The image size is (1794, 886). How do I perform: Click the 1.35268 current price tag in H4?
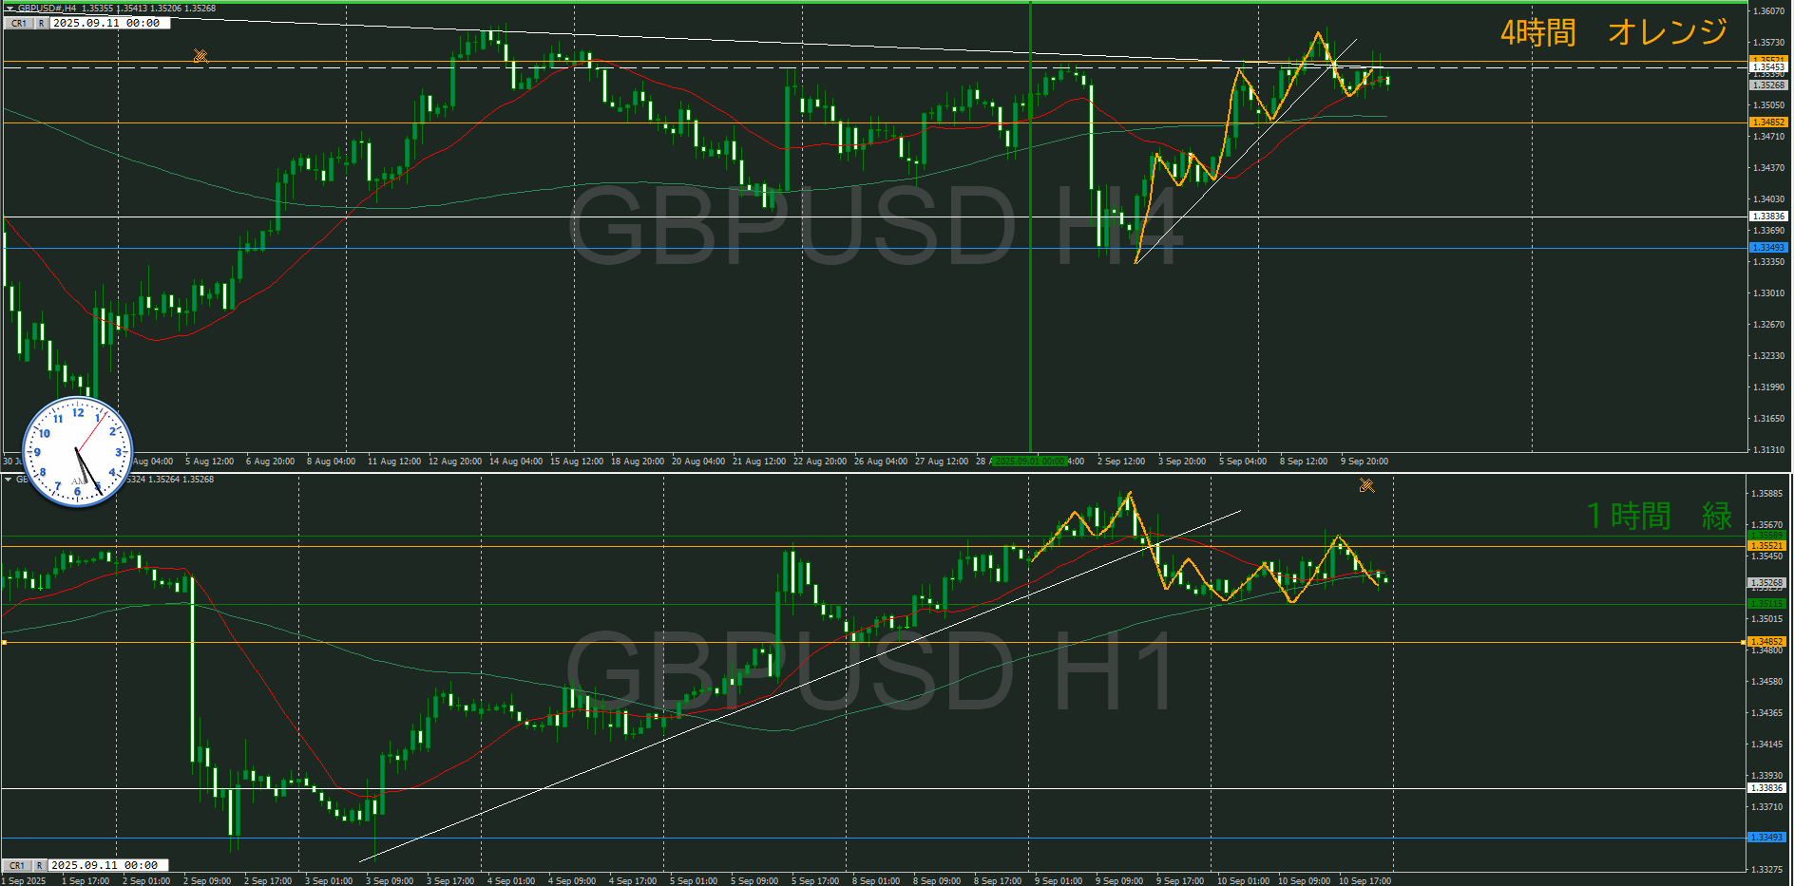tap(1768, 85)
